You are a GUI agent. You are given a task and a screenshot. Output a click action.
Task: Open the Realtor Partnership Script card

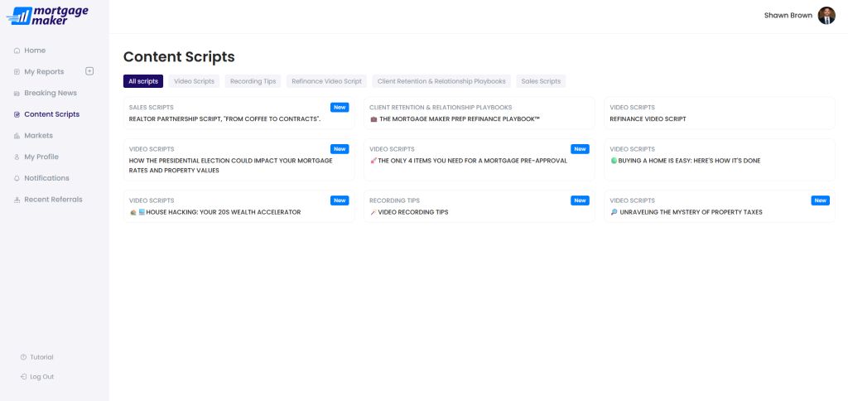coord(238,114)
